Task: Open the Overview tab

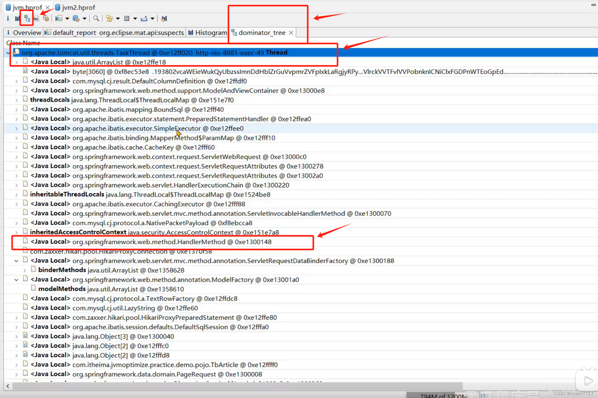Action: (x=24, y=32)
